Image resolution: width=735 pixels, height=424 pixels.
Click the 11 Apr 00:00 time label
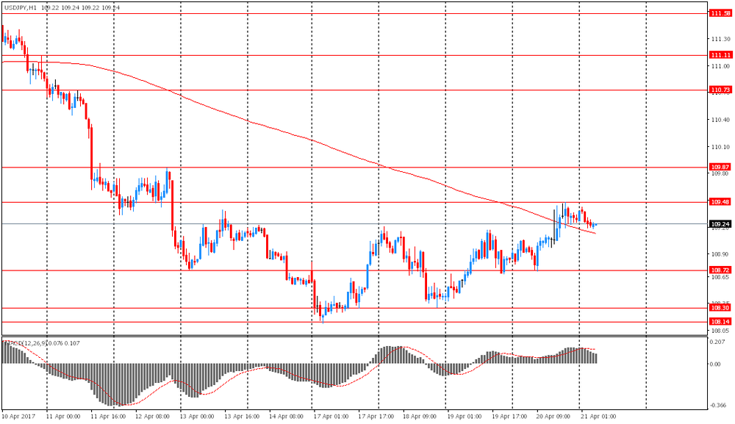click(63, 416)
